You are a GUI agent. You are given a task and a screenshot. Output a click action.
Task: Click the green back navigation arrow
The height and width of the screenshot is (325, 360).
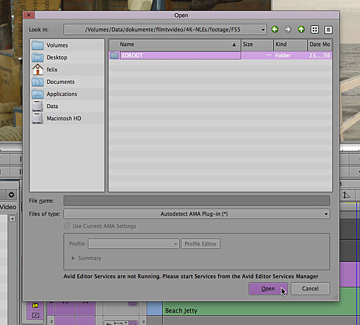tap(275, 30)
